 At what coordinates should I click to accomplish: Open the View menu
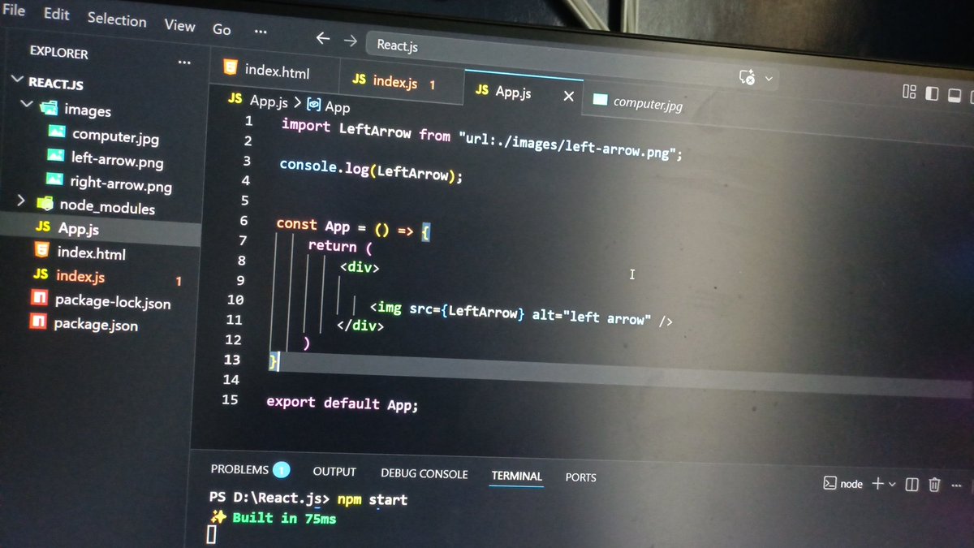[x=179, y=25]
